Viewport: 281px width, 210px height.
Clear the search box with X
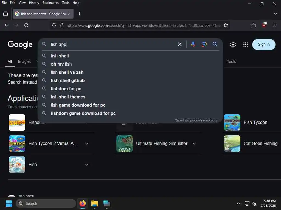tap(179, 44)
